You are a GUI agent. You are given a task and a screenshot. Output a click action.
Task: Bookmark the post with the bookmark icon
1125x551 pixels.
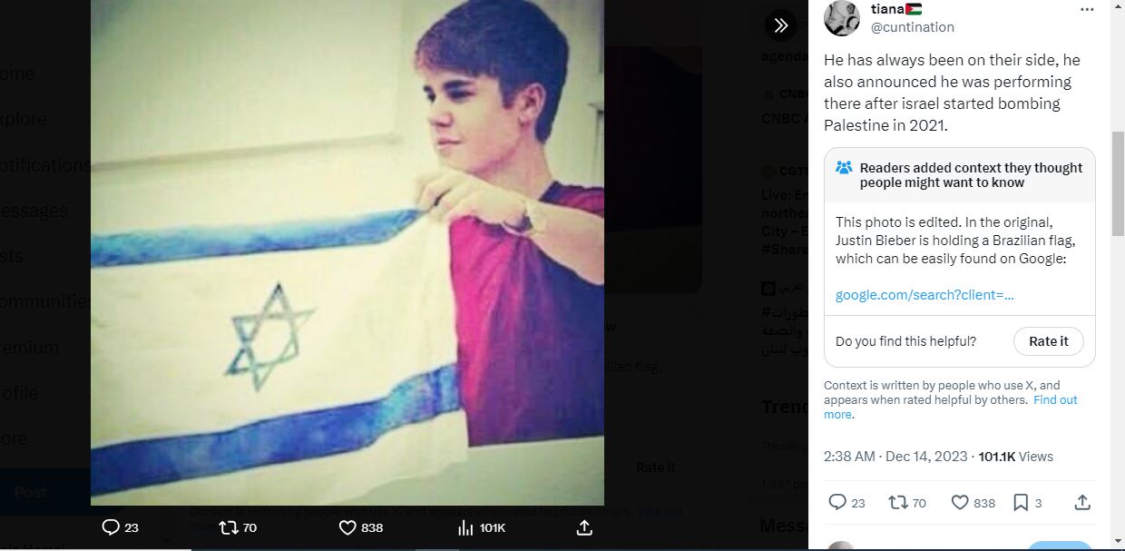(x=1021, y=502)
